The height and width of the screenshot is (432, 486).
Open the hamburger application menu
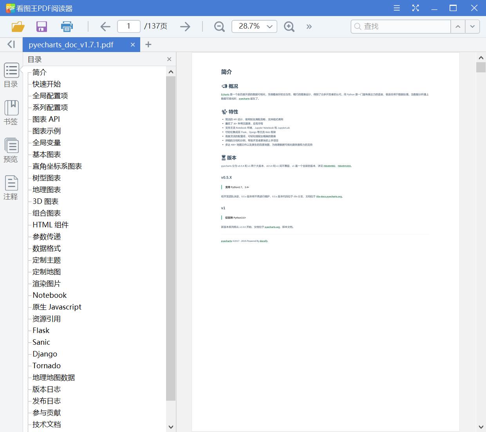coord(396,7)
